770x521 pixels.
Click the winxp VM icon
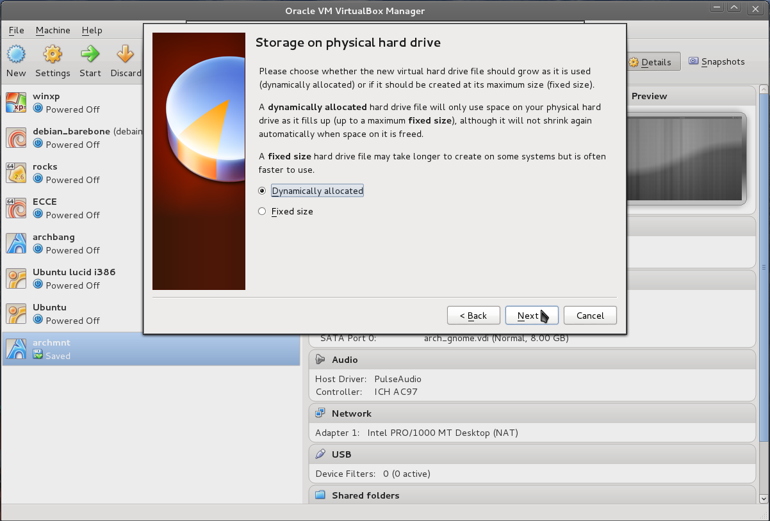pos(15,102)
